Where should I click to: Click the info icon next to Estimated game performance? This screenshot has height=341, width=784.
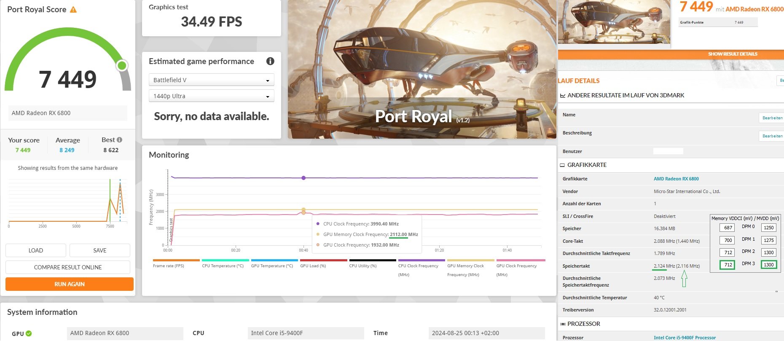(x=270, y=61)
